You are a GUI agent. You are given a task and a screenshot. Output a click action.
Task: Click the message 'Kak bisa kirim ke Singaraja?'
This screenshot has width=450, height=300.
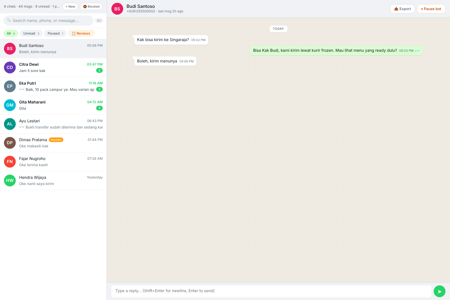171,40
